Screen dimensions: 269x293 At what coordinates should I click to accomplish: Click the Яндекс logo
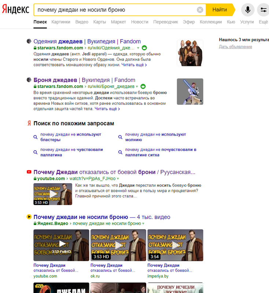click(16, 10)
